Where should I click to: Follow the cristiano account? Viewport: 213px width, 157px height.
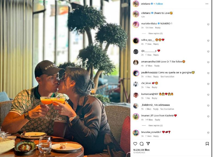(x=159, y=4)
